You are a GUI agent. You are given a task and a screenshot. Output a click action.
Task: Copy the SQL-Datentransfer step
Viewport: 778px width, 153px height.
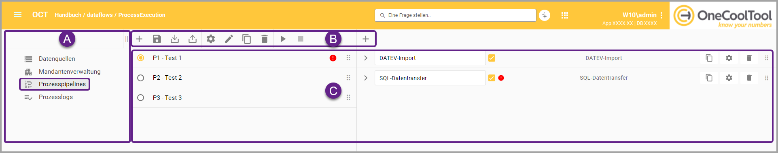point(709,78)
